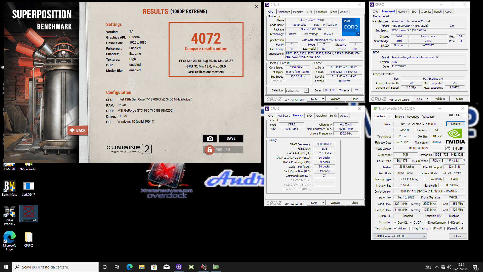Click the BIOS share/export icon in GPU-Z

[448, 148]
